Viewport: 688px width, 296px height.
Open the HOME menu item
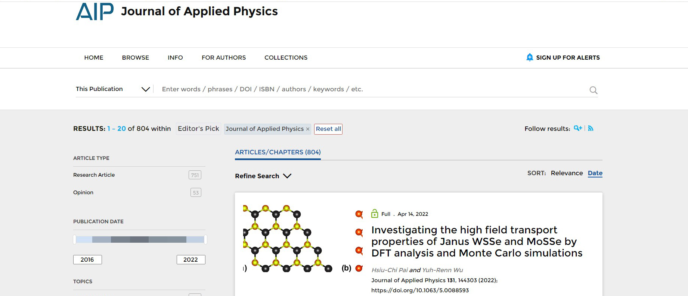pos(94,57)
